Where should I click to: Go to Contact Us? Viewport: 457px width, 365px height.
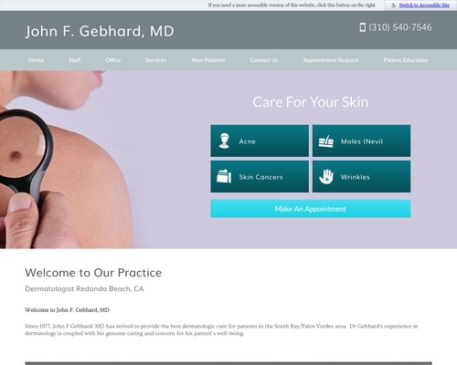click(x=264, y=60)
